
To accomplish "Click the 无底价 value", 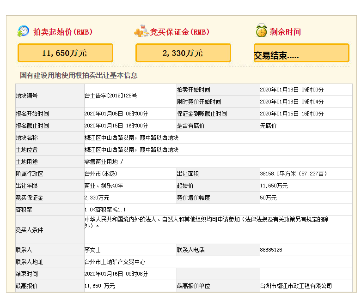I will click(268, 126).
